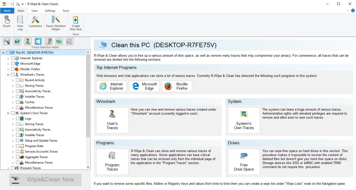Open the System's Own Traces tile
Image resolution: width=356 pixels, height=190 pixels.
click(244, 120)
